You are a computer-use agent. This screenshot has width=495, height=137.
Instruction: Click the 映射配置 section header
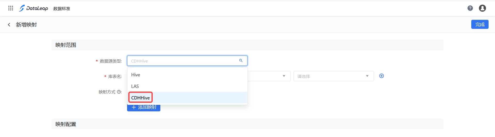(66, 124)
